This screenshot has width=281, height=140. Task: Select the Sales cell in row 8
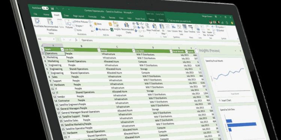tap(55, 77)
